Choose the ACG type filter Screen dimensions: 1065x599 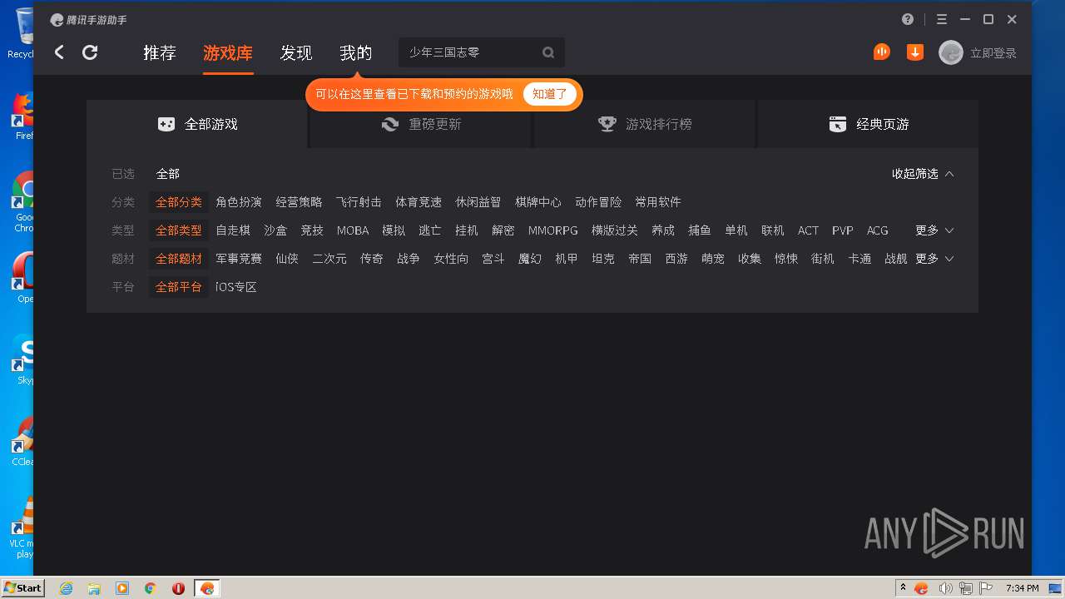(878, 230)
